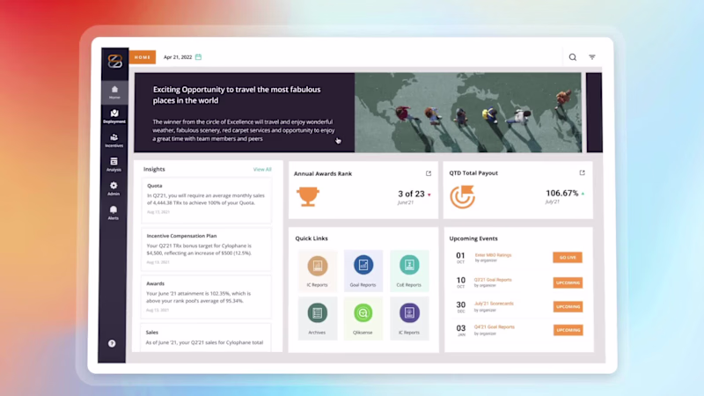This screenshot has height=396, width=704.
Task: Open Archives quick link
Action: click(317, 319)
